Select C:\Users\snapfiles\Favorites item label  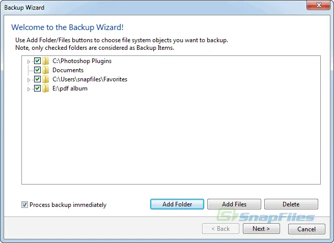[90, 79]
